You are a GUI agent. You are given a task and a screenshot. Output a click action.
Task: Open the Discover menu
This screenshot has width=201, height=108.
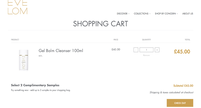[122, 14]
